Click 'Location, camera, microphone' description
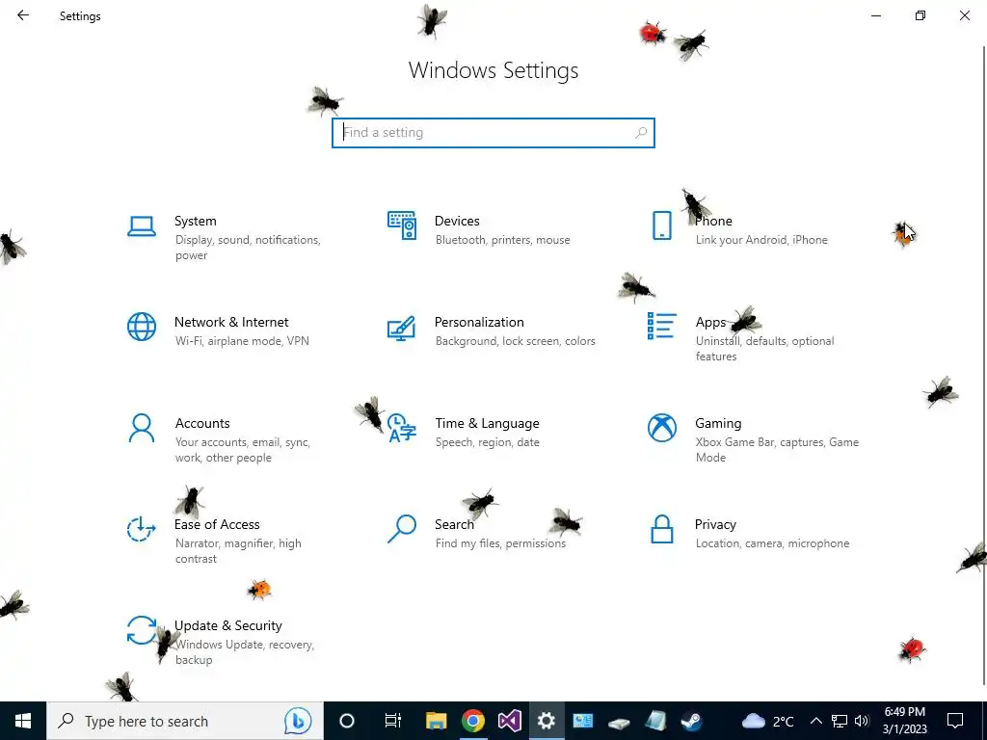 [772, 543]
